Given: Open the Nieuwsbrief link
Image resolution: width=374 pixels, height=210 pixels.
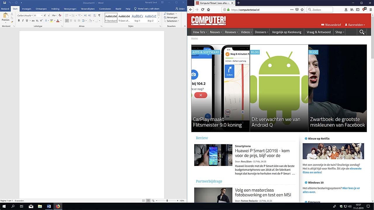Looking at the screenshot, I should pyautogui.click(x=331, y=25).
